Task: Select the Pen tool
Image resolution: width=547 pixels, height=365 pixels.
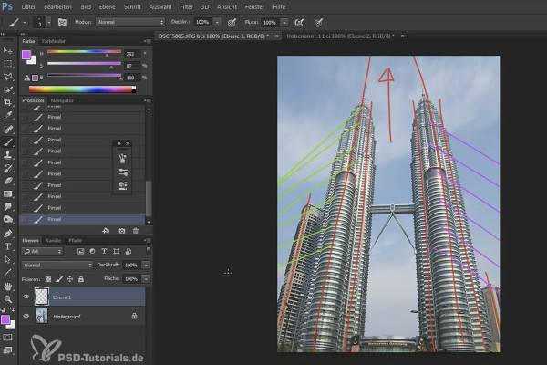Action: (7, 234)
